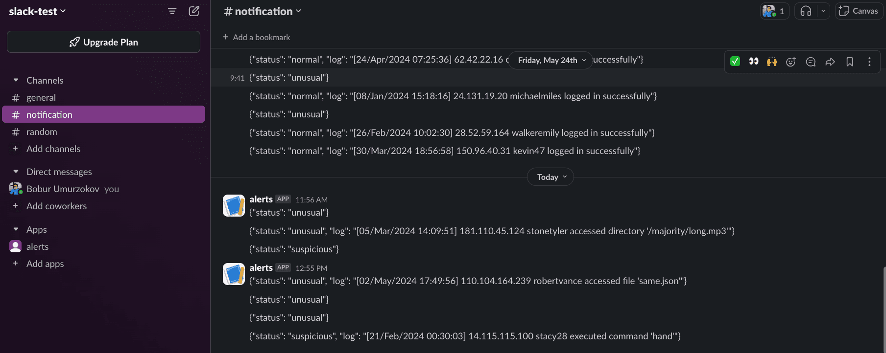Click the # icon beside random
Viewport: 886px width, 353px height.
16,132
